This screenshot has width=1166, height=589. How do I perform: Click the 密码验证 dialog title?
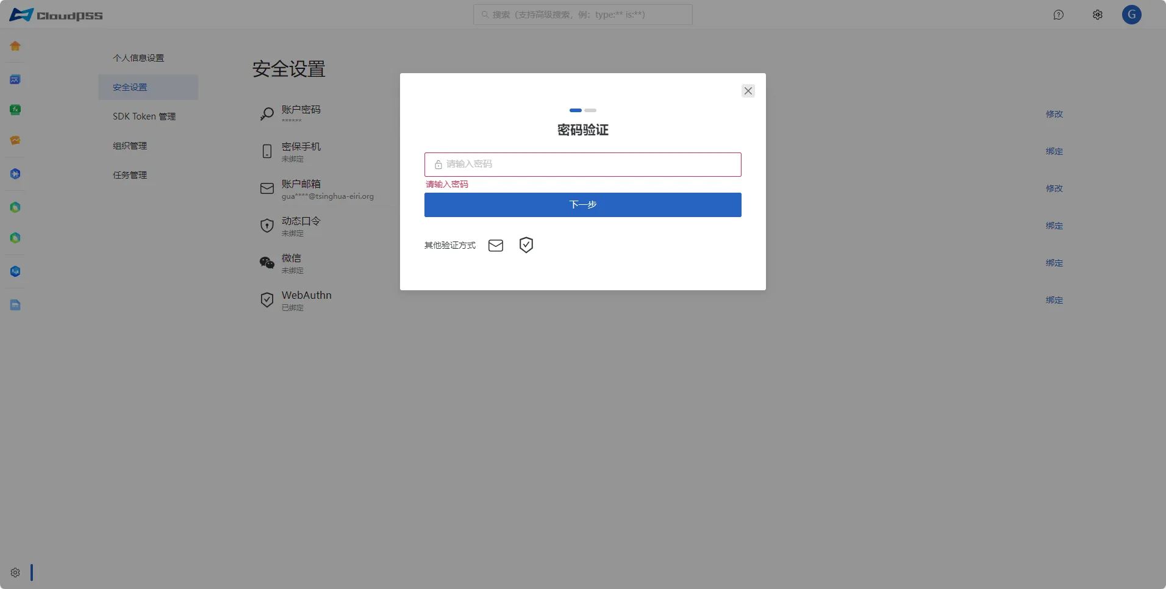[583, 130]
